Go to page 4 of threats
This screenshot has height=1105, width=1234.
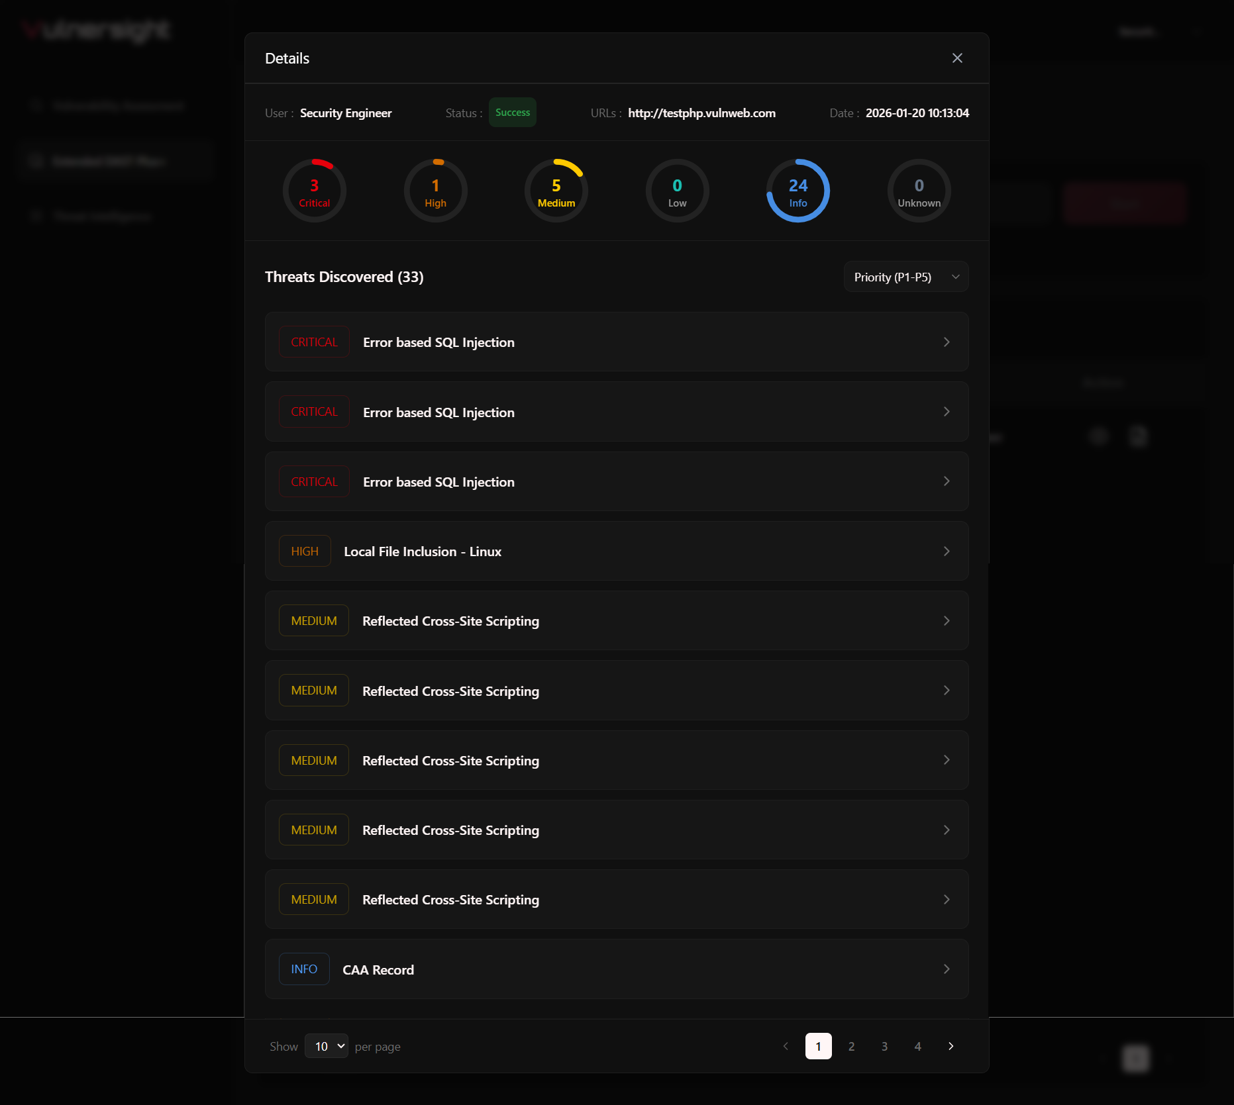[917, 1046]
